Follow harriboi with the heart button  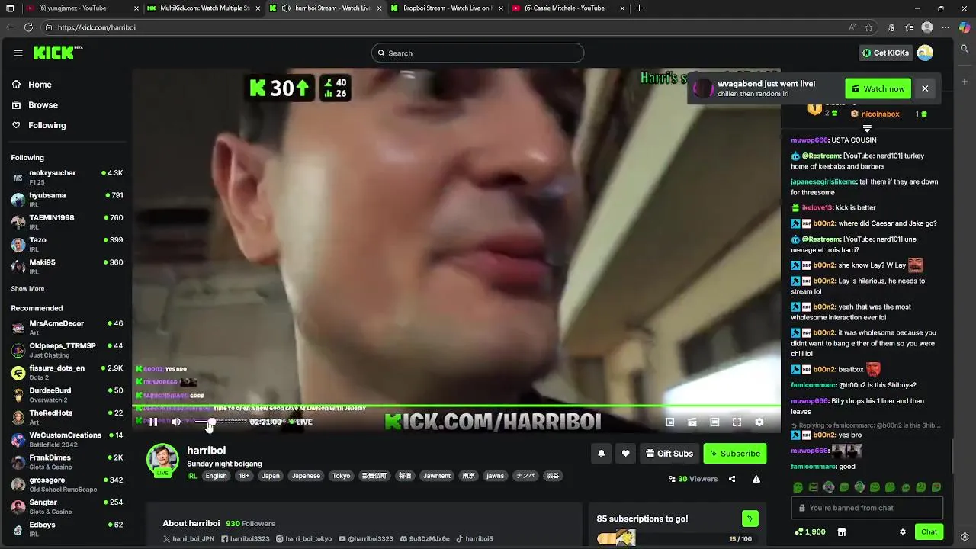coord(625,454)
